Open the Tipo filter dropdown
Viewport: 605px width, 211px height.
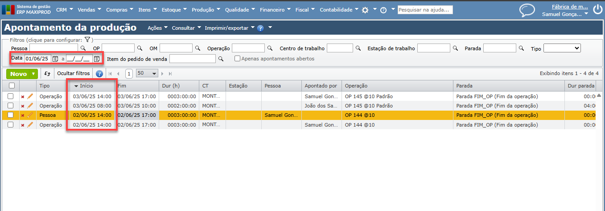tap(562, 48)
